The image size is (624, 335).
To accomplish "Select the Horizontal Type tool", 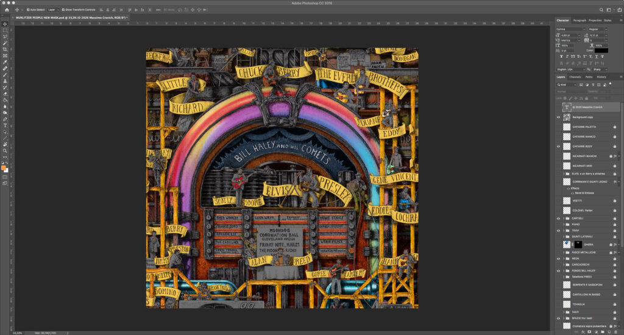I will (5, 125).
